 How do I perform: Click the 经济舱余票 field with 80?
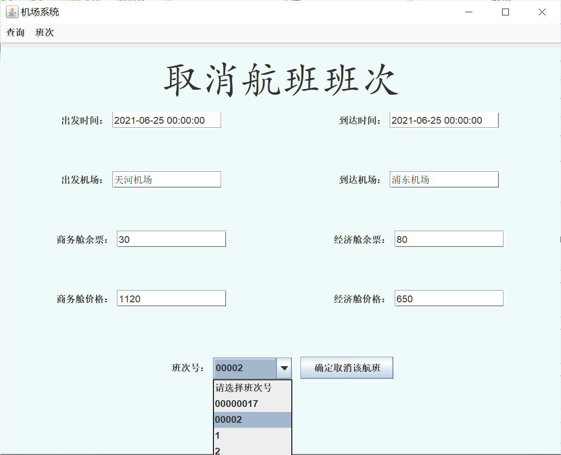click(449, 239)
